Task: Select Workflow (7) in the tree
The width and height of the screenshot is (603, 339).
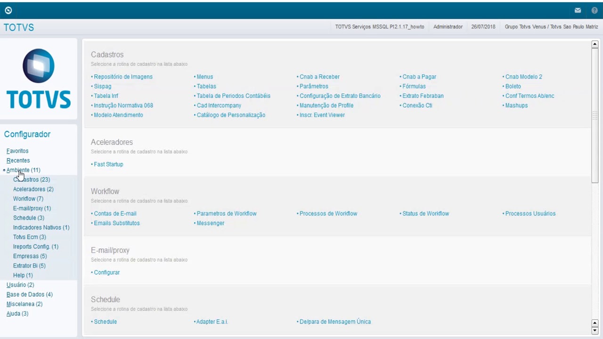Action: click(28, 199)
